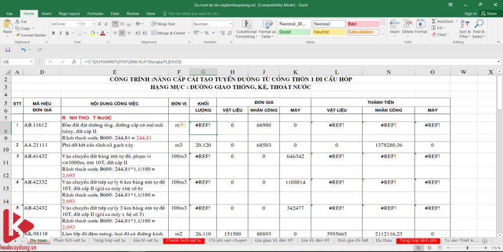Undo the last action
The image size is (503, 252).
(x=22, y=50)
